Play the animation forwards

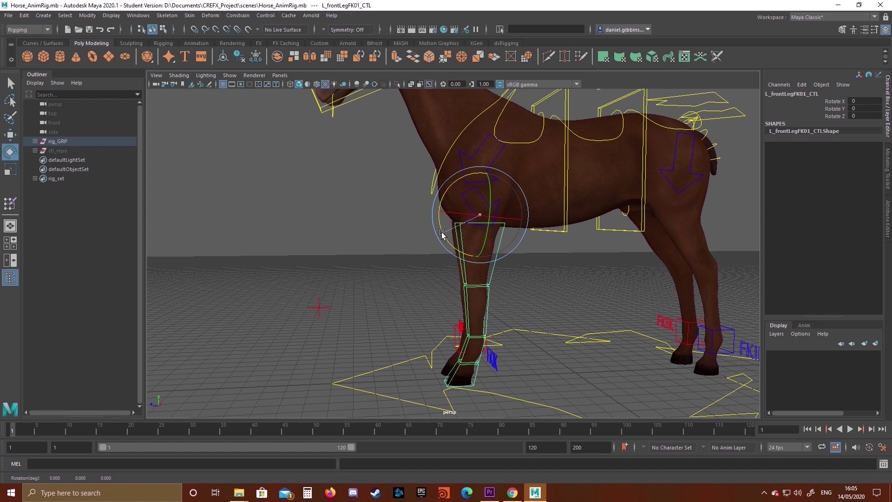pyautogui.click(x=850, y=429)
